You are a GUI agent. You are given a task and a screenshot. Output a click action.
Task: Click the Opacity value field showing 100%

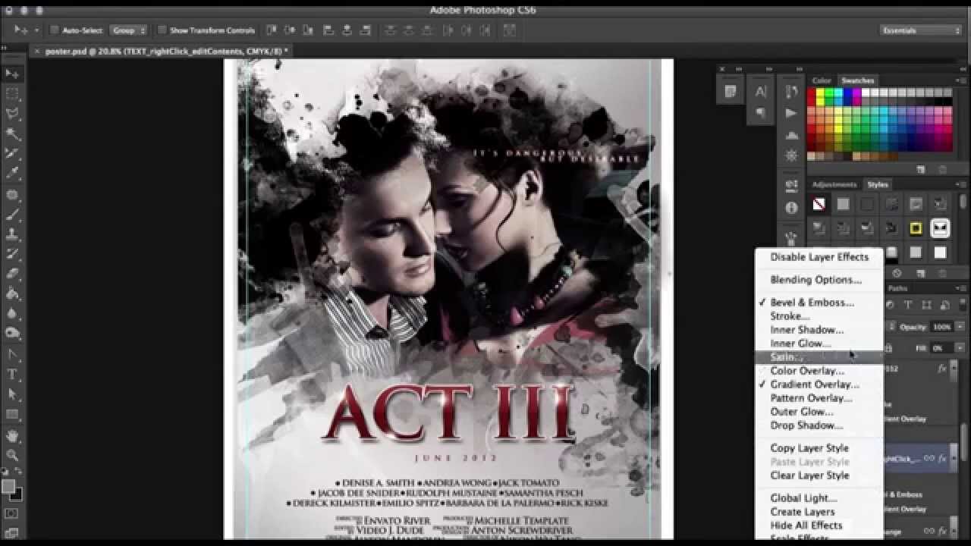click(x=941, y=327)
